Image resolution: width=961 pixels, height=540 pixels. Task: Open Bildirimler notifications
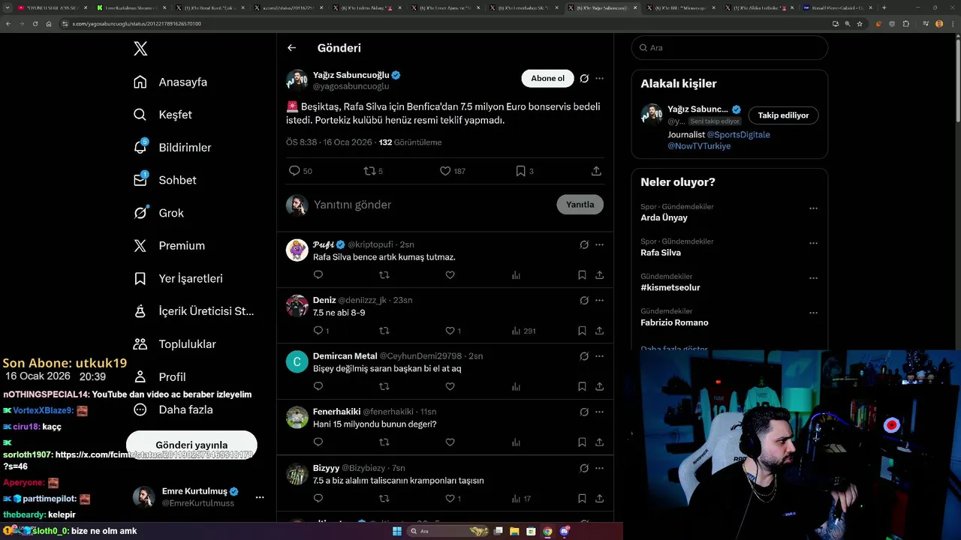point(172,148)
